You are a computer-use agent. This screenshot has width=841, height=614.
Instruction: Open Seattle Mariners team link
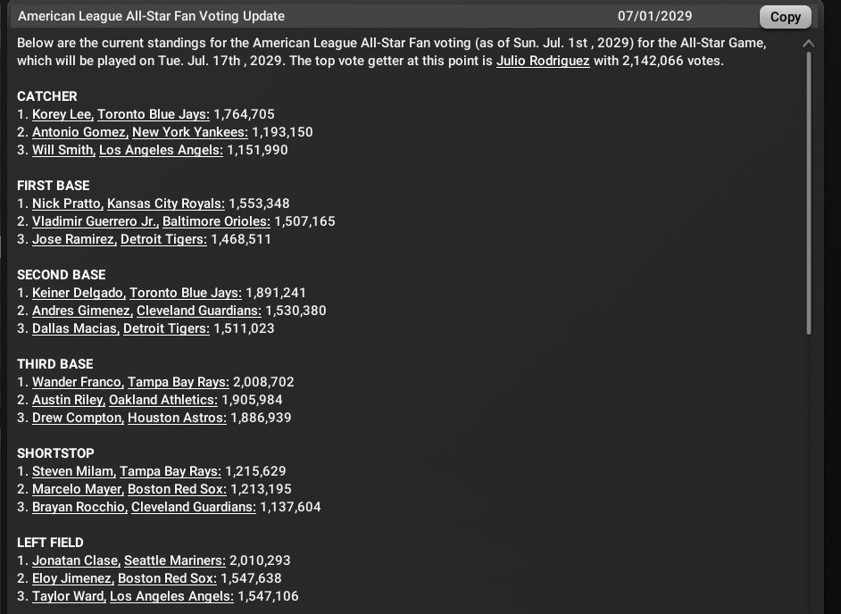(x=175, y=560)
